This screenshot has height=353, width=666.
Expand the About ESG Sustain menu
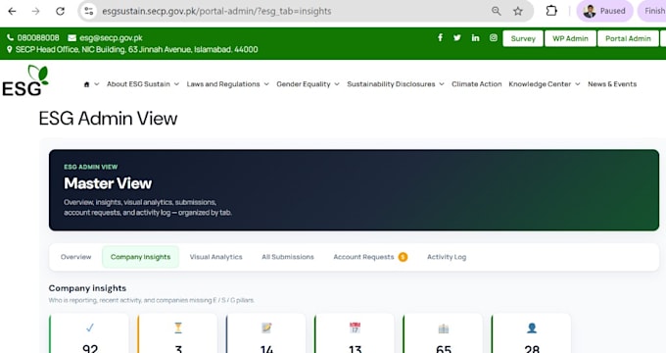coord(143,84)
